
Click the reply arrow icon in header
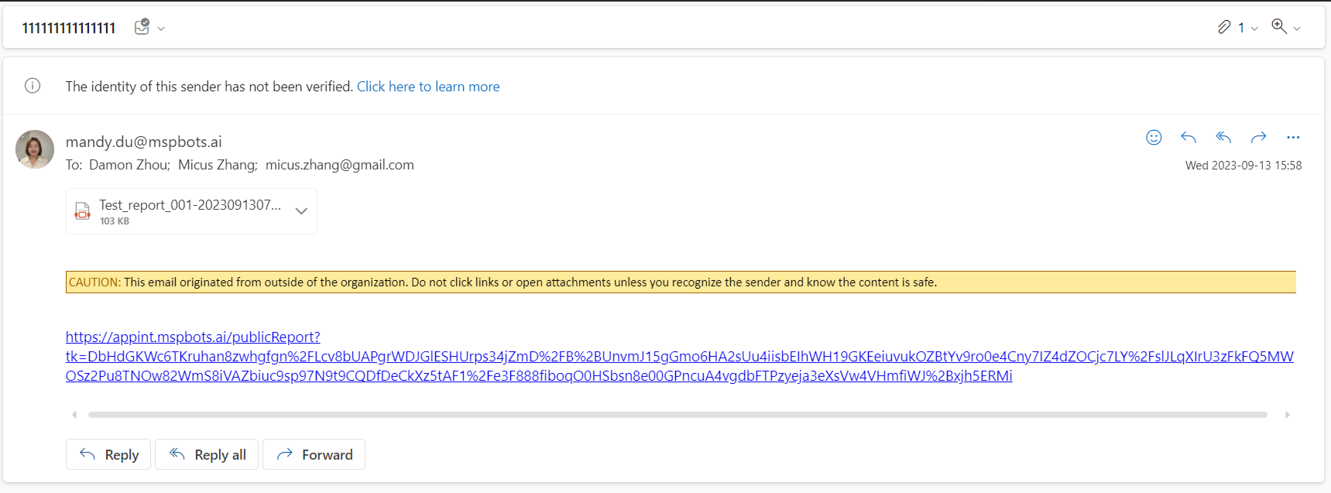[x=1189, y=138]
